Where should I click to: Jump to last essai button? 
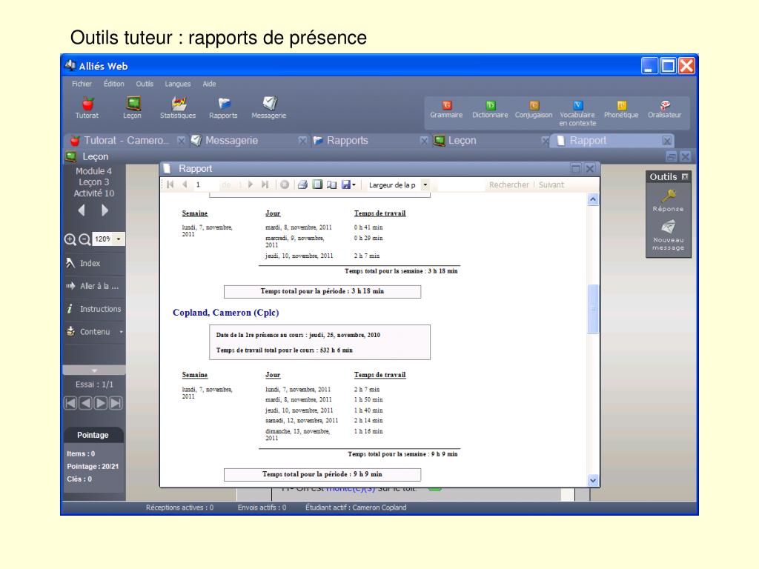click(x=116, y=403)
